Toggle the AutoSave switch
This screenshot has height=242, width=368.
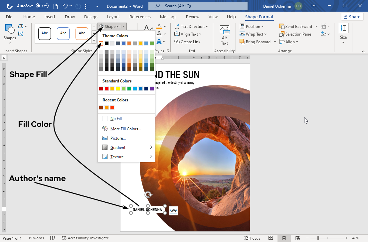pos(42,6)
